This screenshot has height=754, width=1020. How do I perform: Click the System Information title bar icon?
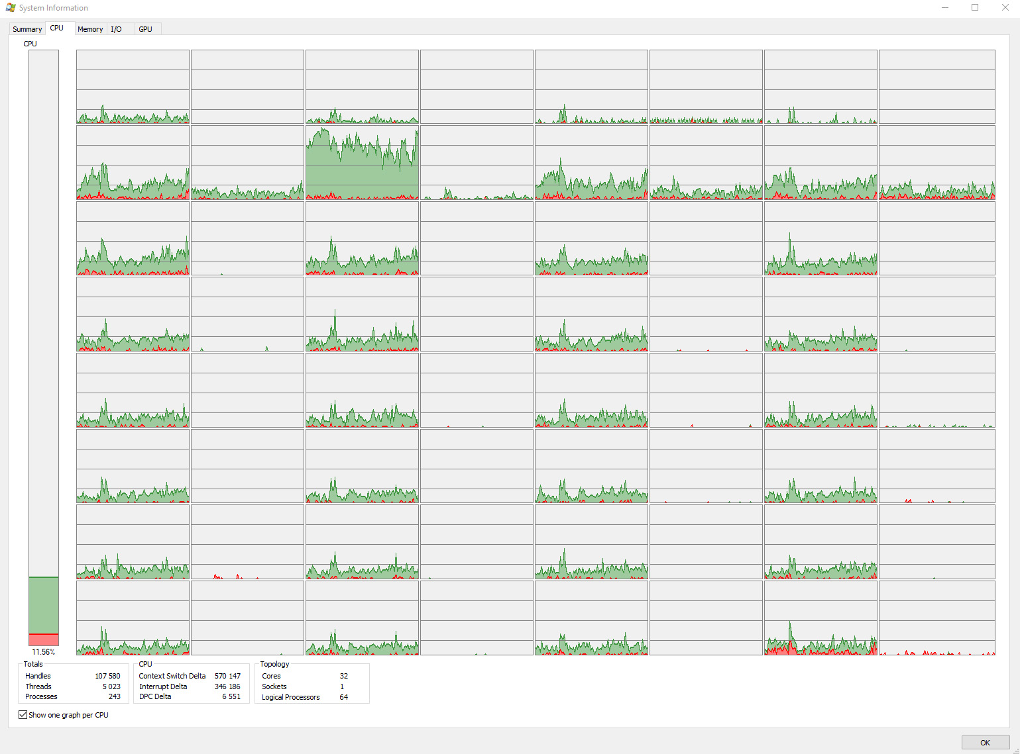click(x=10, y=8)
